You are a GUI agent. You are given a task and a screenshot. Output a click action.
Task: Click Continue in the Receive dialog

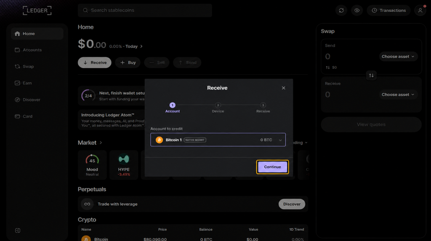click(272, 167)
